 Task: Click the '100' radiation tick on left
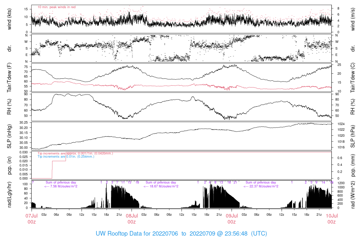pyautogui.click(x=25, y=184)
